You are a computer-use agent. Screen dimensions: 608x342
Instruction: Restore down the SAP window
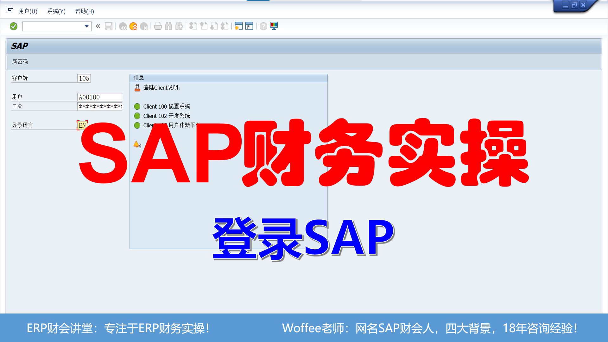coord(574,5)
